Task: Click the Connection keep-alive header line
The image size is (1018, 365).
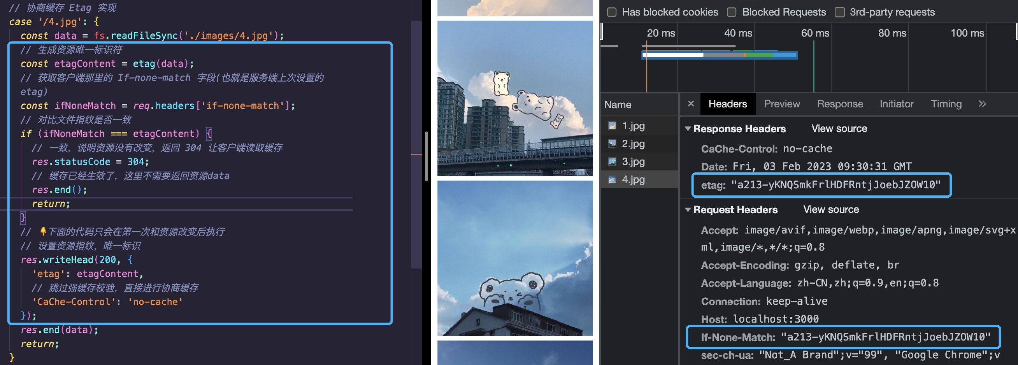Action: click(764, 302)
